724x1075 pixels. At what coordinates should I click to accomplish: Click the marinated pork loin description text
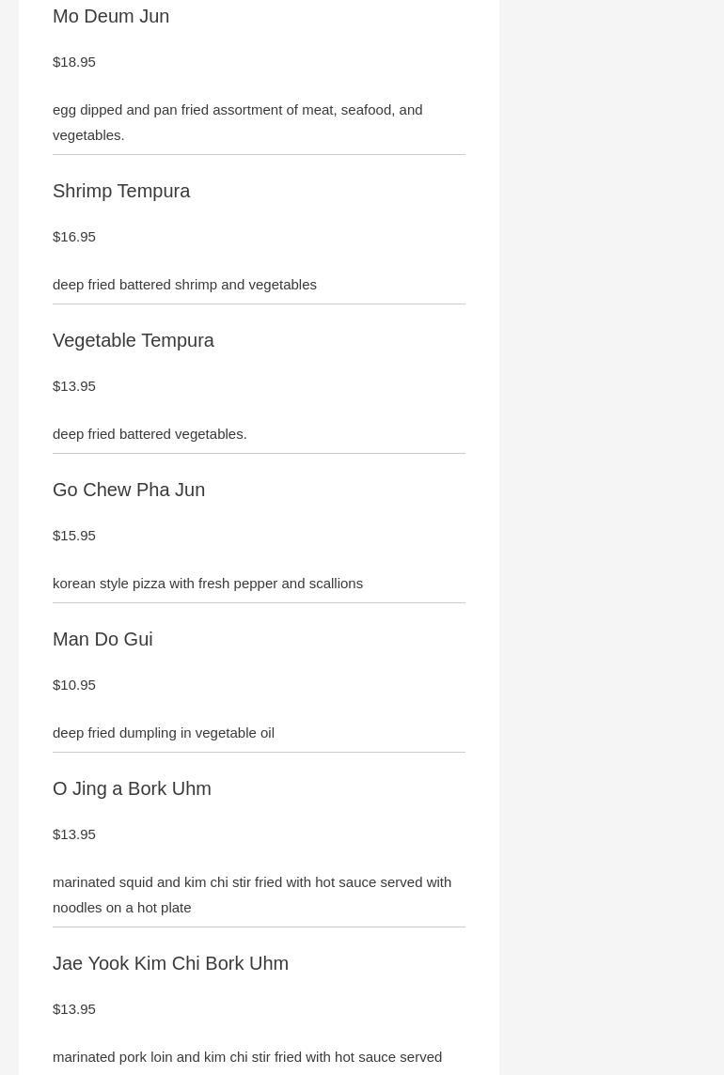247,1057
